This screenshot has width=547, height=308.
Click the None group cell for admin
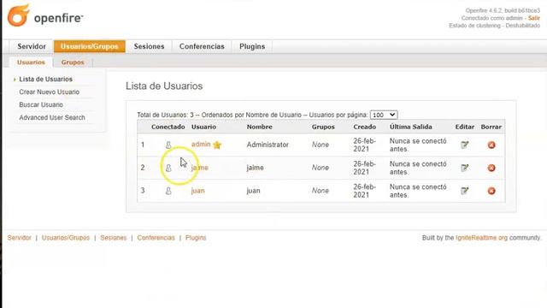tap(321, 145)
